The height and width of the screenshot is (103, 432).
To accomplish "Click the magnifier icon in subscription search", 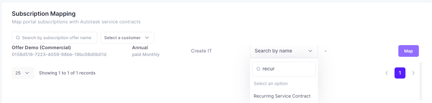I will pyautogui.click(x=18, y=38).
